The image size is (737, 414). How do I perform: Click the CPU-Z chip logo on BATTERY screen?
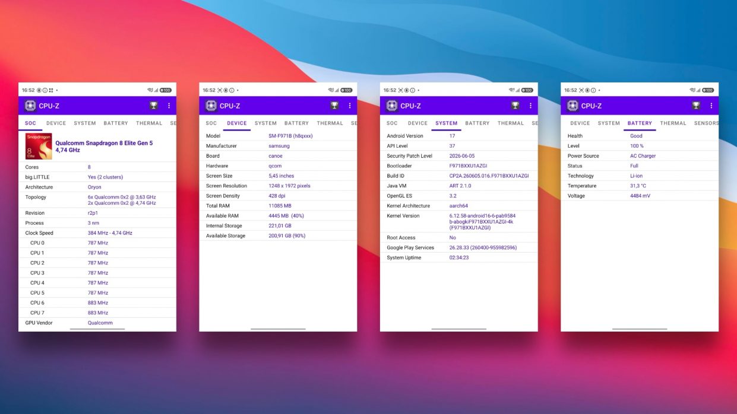[572, 106]
